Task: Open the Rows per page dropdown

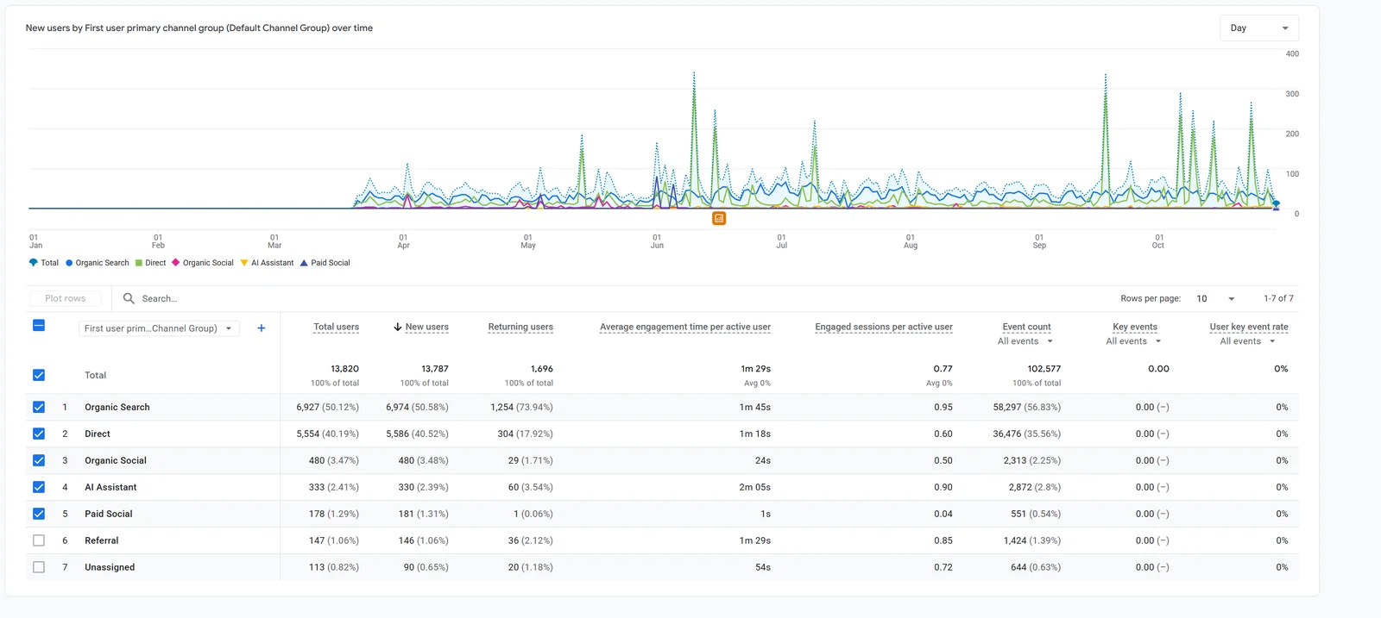Action: coord(1215,298)
